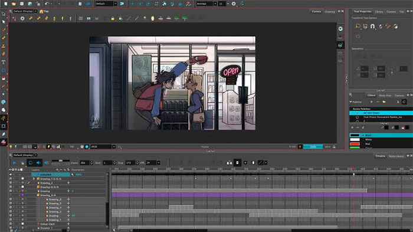
Task: Click the Stop frame input field
Action: pos(130,163)
